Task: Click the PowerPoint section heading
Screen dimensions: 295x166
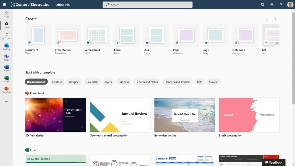Action: pyautogui.click(x=35, y=93)
